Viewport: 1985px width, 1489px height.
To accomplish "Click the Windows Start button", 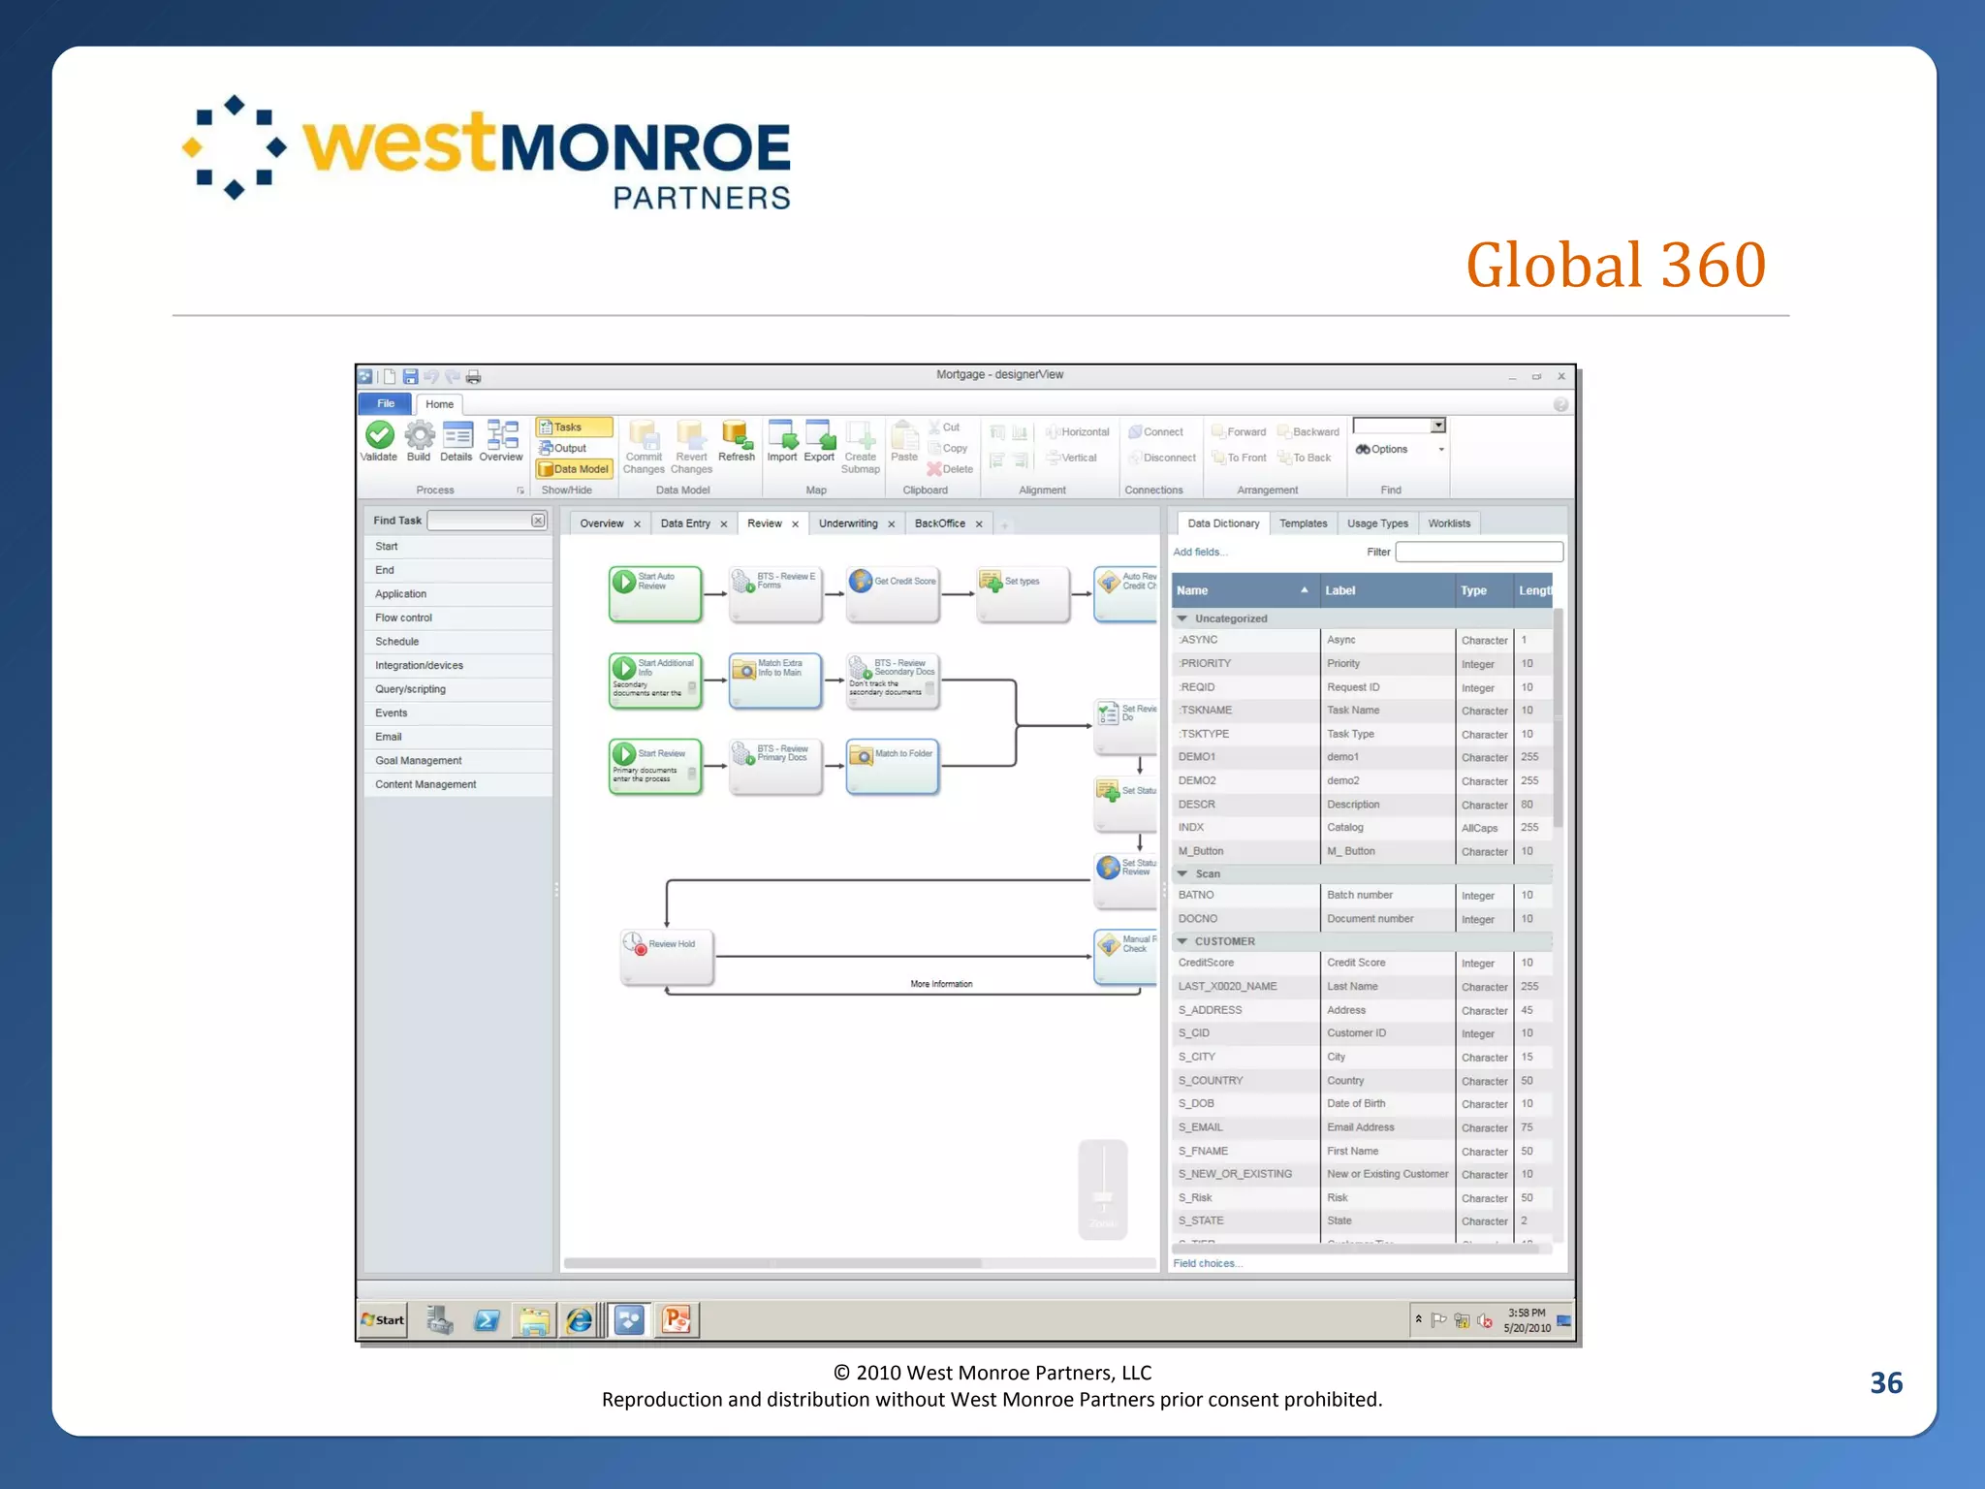I will [x=383, y=1320].
